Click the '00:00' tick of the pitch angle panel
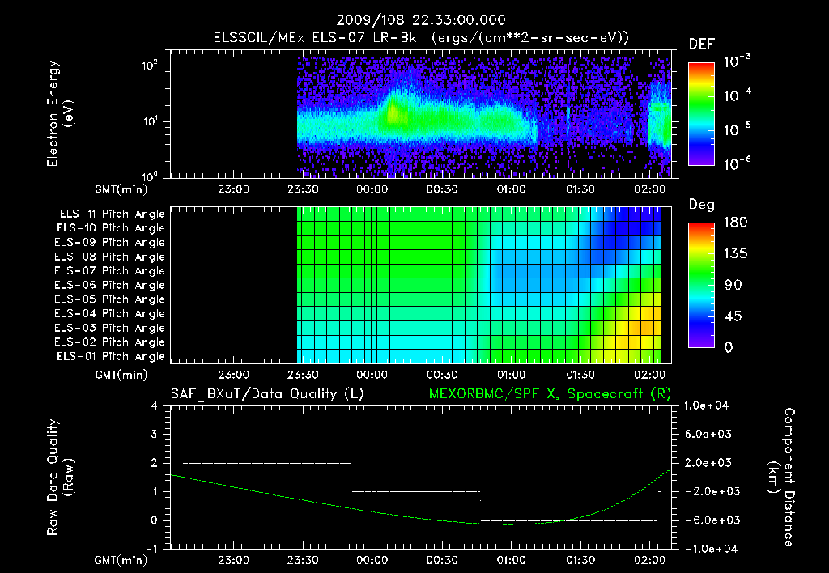 point(372,376)
